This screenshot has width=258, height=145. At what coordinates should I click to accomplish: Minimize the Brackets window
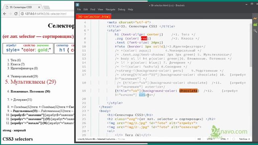coord(246,4)
